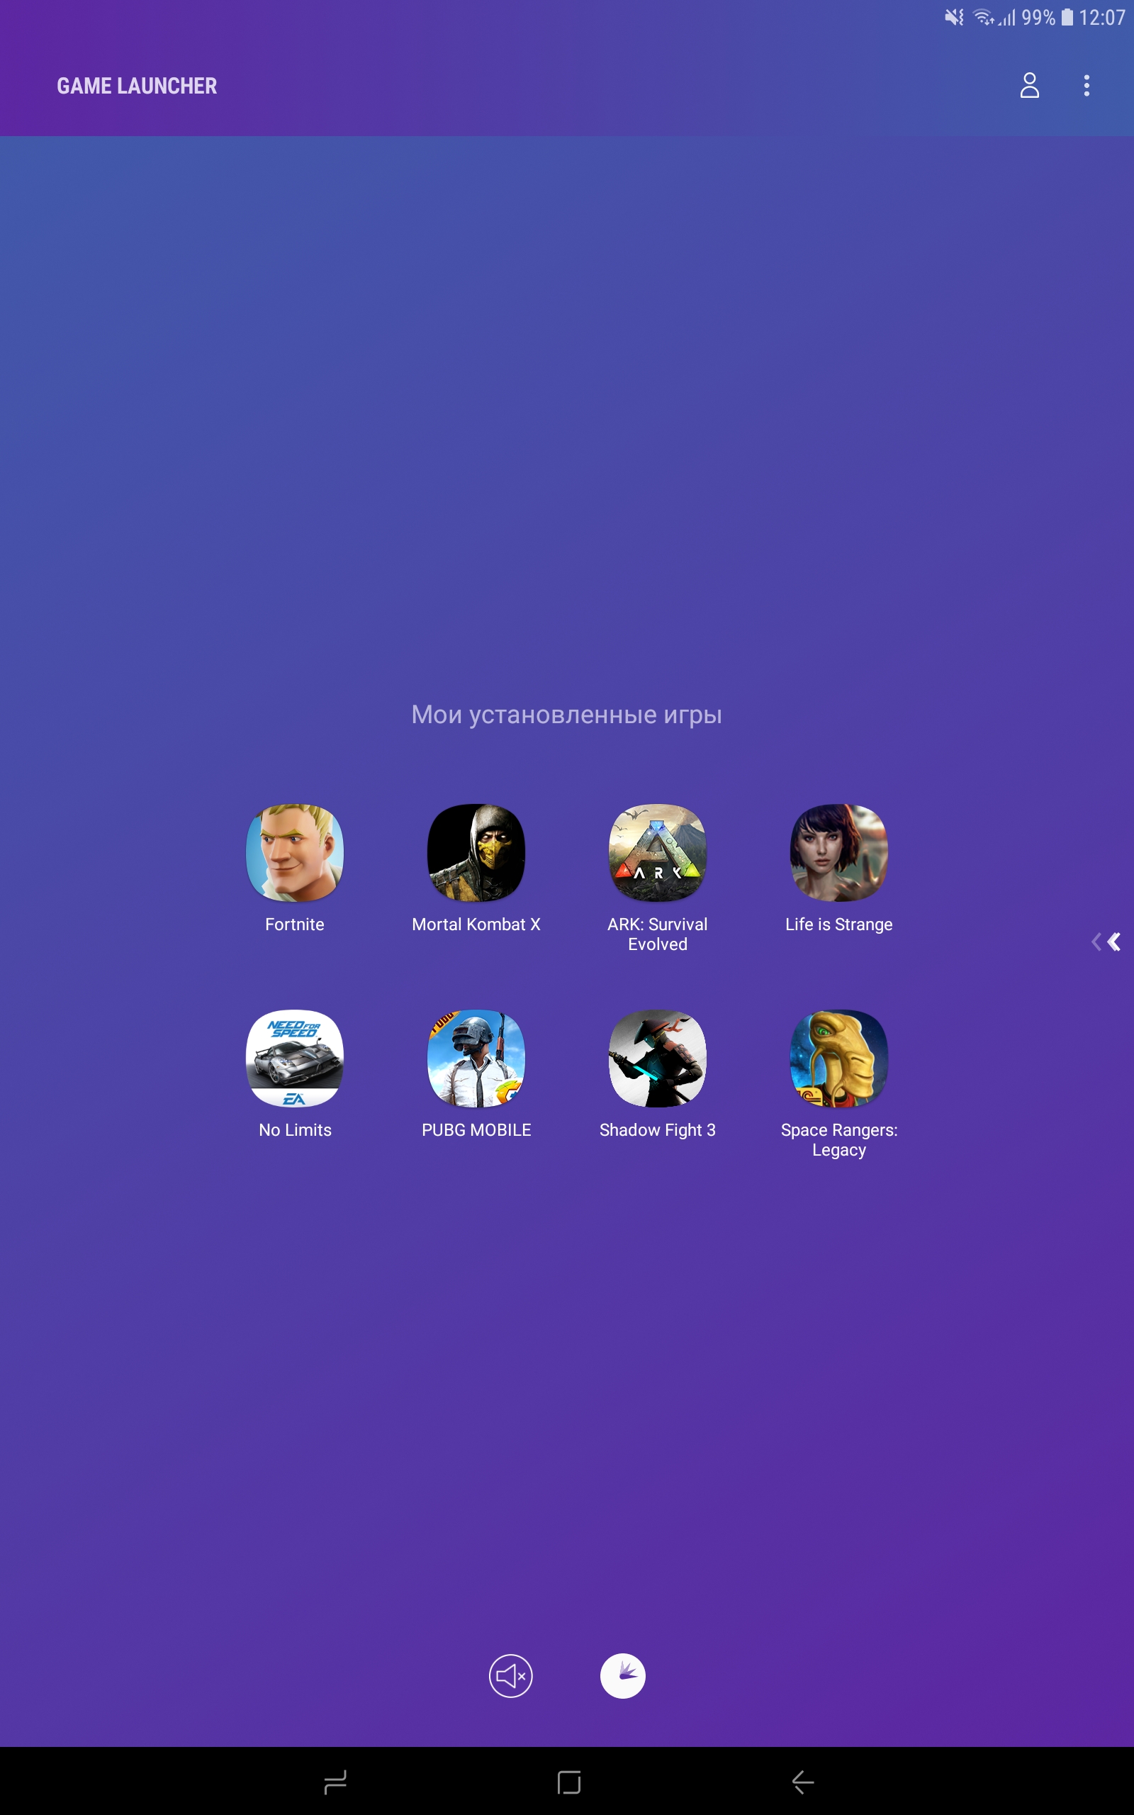Screen dimensions: 1134x1815
Task: Tap the Fortnite text label
Action: click(295, 924)
